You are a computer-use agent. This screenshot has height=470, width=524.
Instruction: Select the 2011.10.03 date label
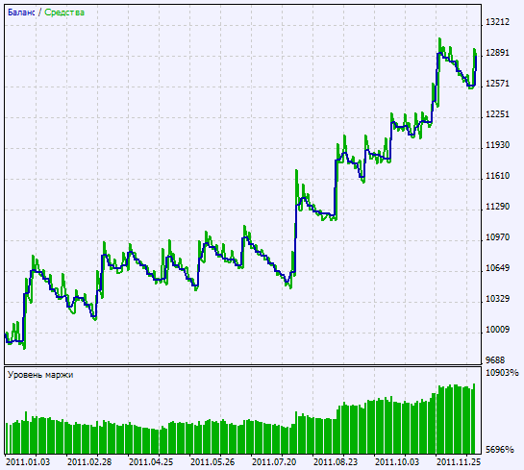point(397,462)
